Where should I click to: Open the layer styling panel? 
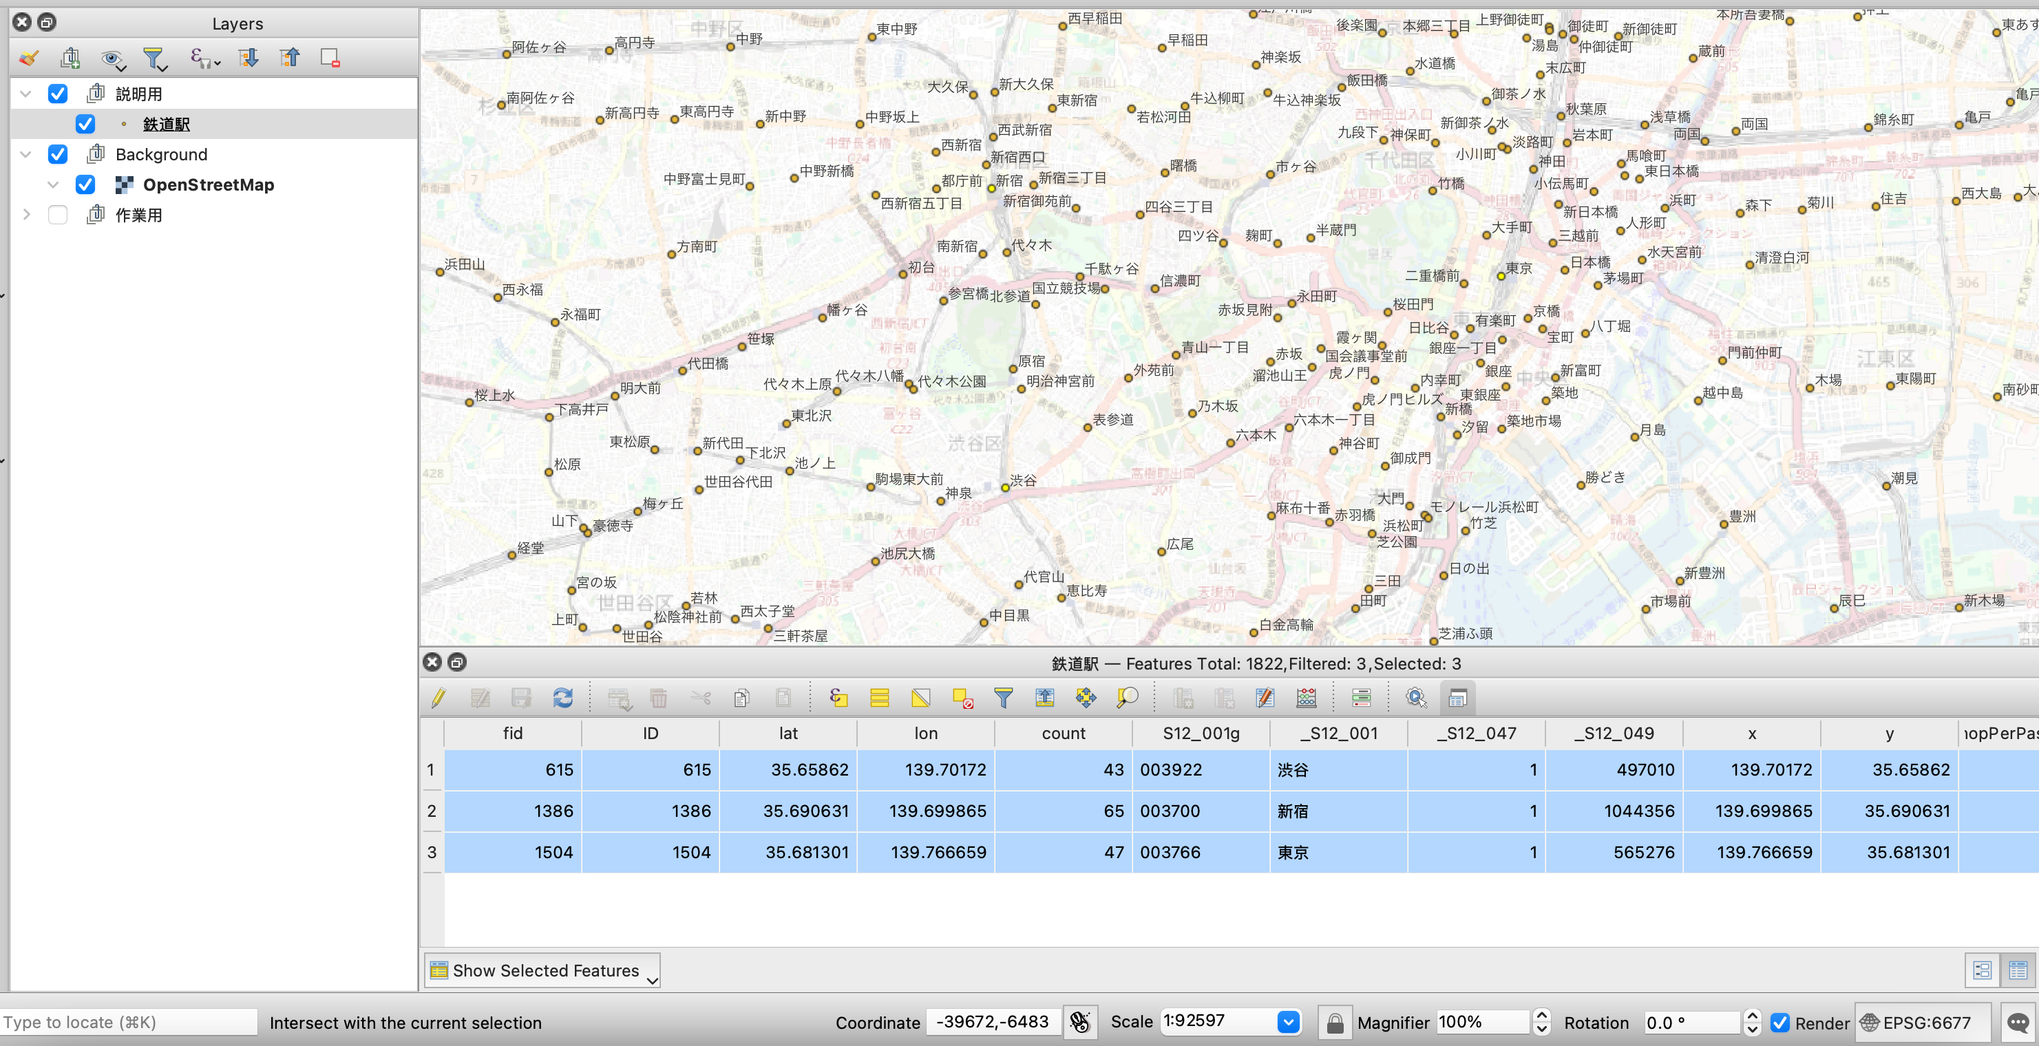click(x=28, y=58)
